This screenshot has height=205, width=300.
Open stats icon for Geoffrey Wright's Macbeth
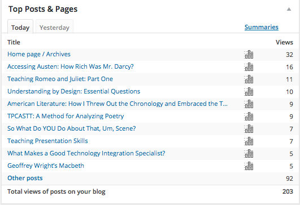pyautogui.click(x=249, y=166)
